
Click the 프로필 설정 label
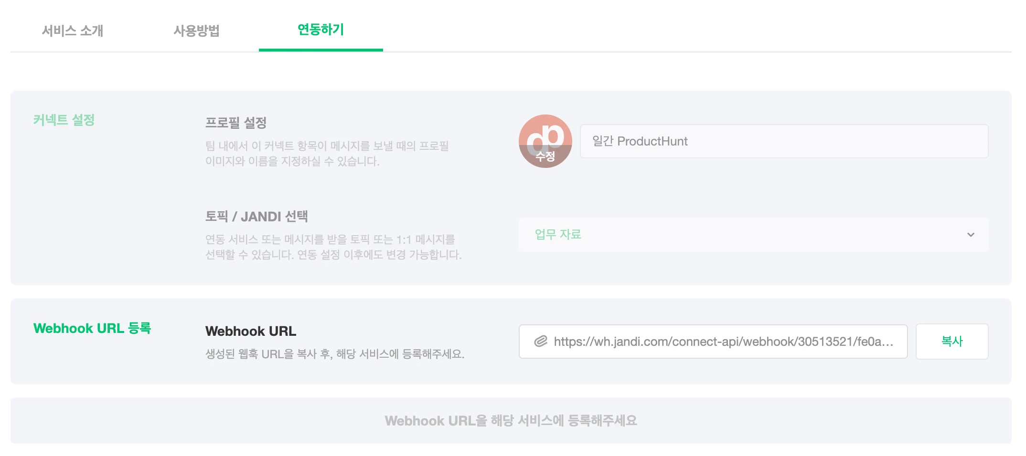point(236,123)
